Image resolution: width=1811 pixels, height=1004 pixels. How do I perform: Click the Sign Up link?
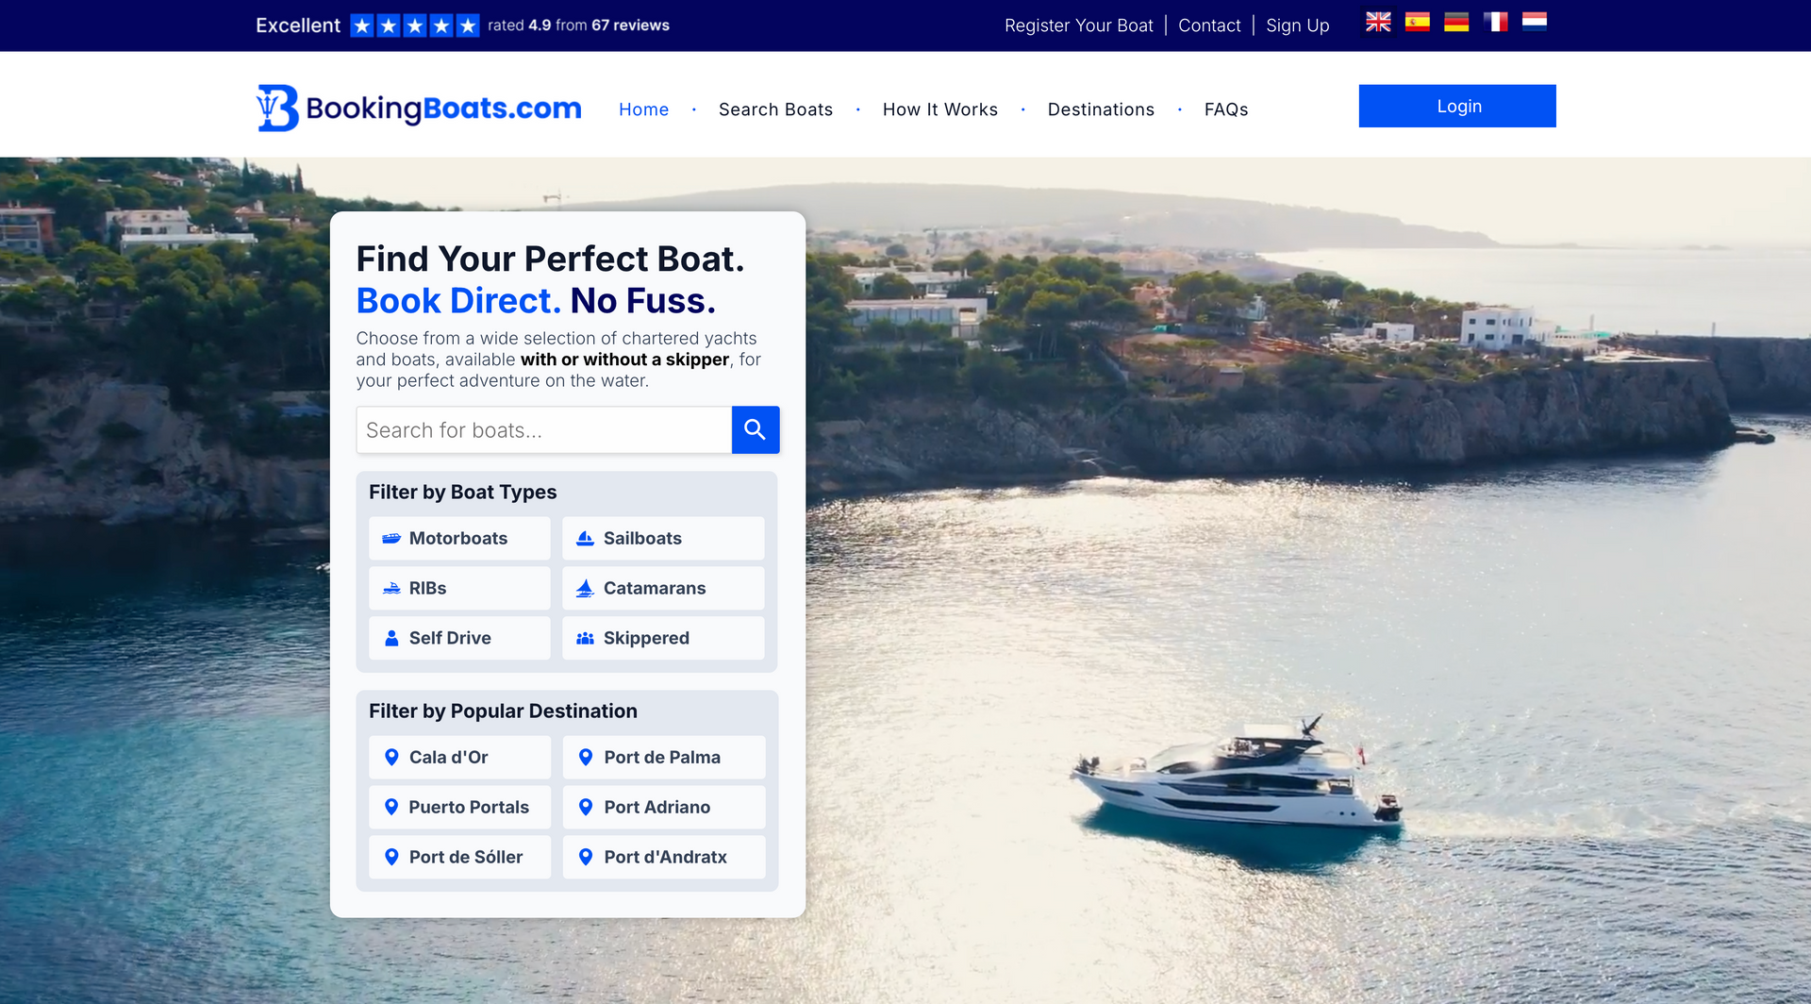1297,25
